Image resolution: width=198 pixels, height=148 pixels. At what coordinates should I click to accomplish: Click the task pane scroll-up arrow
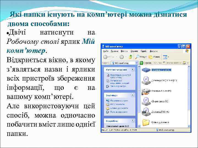click(x=139, y=67)
